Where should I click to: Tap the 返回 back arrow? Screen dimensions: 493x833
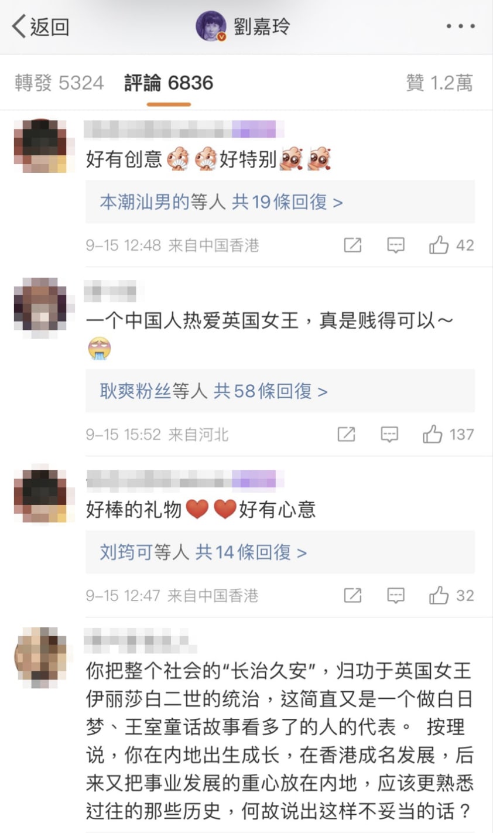click(40, 26)
